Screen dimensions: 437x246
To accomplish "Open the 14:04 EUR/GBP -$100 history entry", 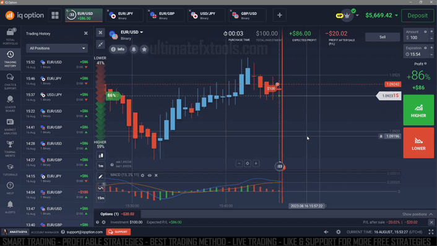I will (x=57, y=195).
